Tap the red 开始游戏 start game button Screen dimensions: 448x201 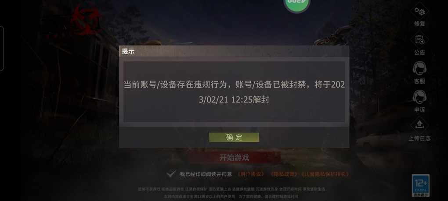[234, 158]
